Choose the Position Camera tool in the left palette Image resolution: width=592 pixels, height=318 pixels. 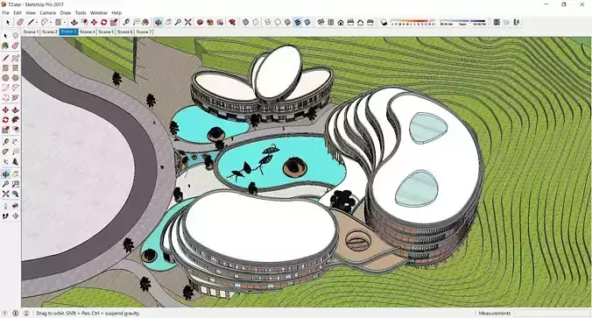(5, 206)
